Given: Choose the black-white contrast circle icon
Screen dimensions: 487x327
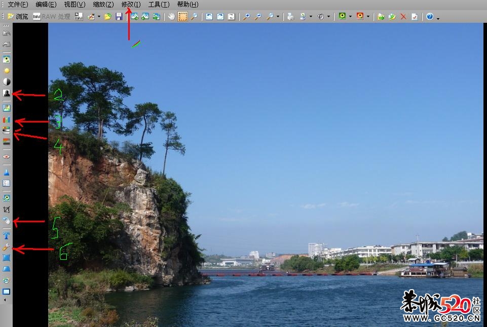Looking at the screenshot, I should tap(7, 81).
